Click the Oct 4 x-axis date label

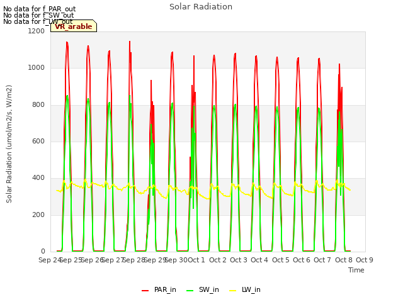pos(259,260)
